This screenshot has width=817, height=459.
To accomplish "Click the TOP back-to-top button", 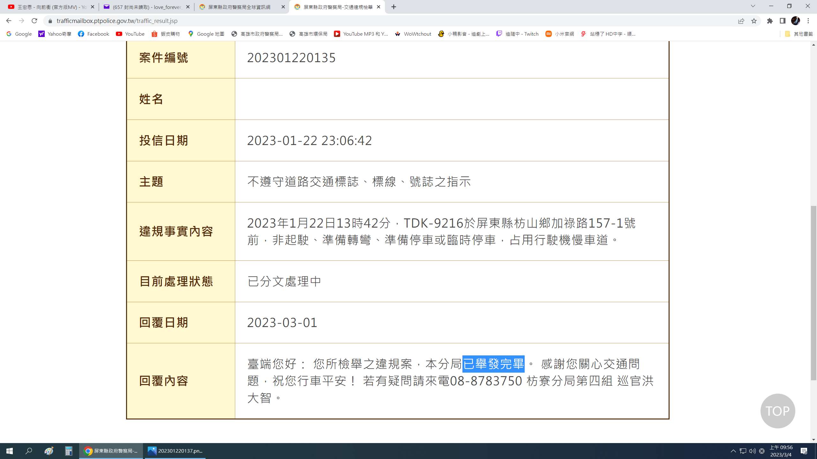I will point(778,411).
